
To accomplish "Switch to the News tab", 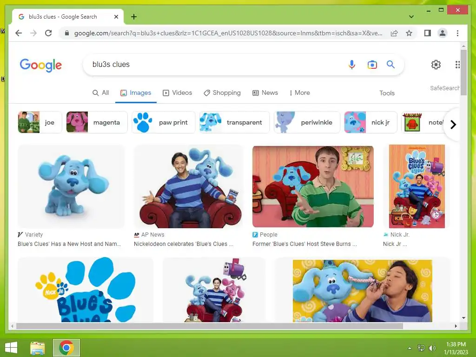I will point(265,93).
